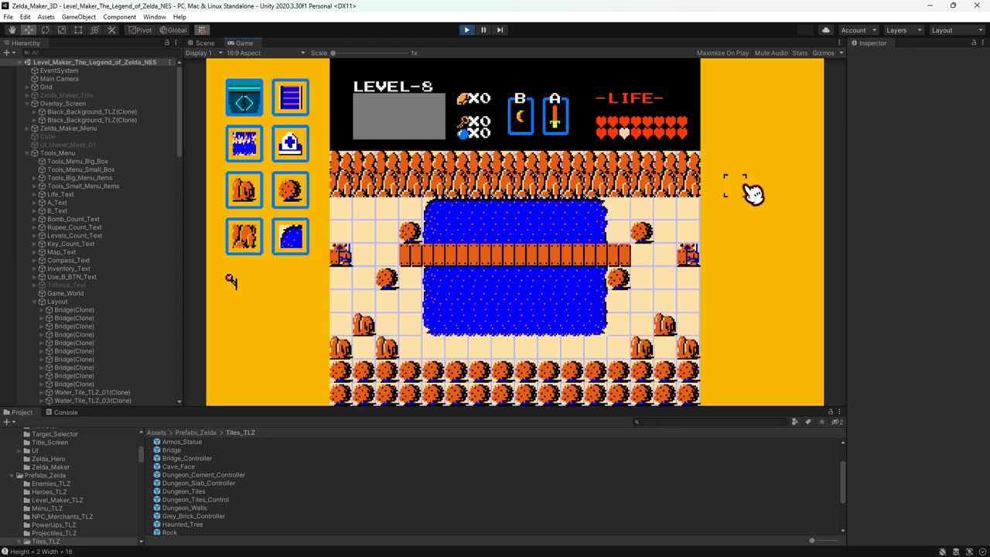Toggle grid snapping icon in toolbar
The image size is (990, 557).
coord(202,30)
